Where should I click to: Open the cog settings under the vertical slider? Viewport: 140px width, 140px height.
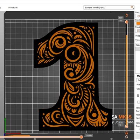[x=127, y=137]
